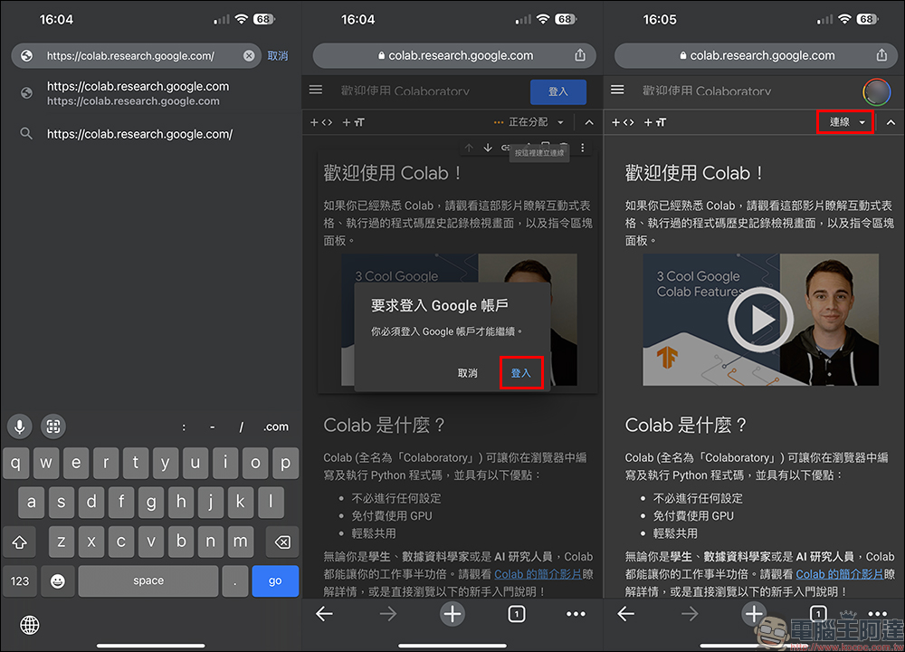
Task: Move cell down with the down arrow
Action: pos(488,148)
